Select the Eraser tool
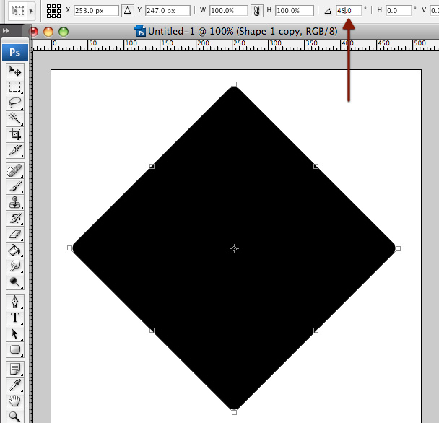 [15, 235]
